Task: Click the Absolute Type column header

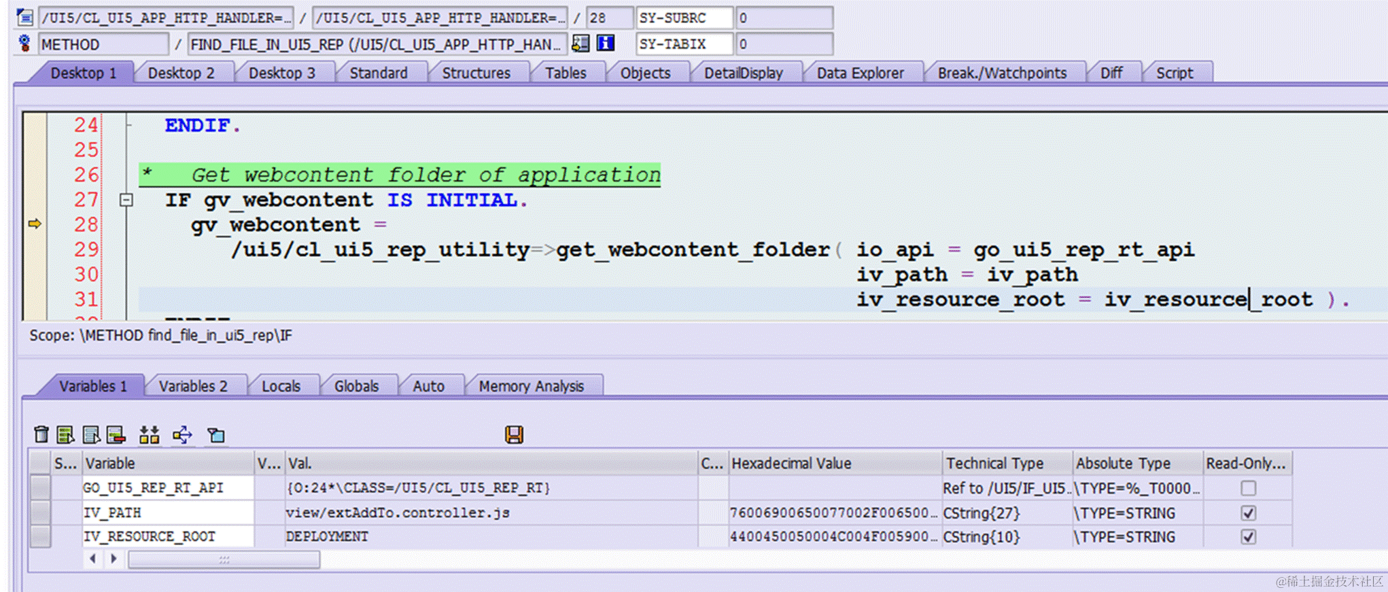Action: (1137, 464)
